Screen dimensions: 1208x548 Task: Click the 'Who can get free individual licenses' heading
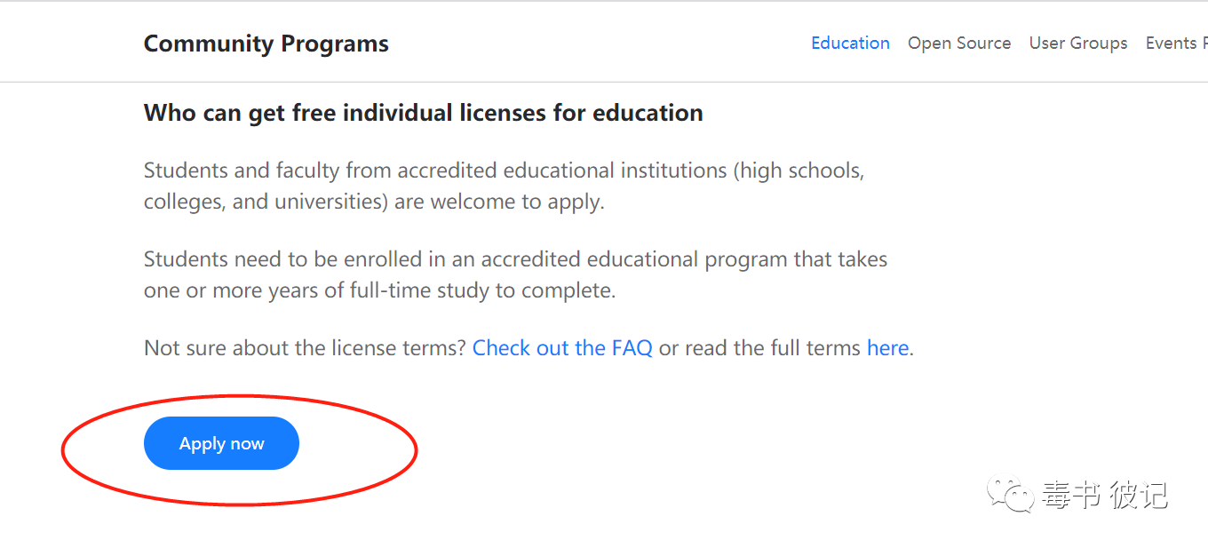pos(424,113)
